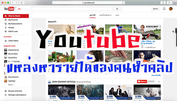Expand More subscriptions list

[11, 85]
